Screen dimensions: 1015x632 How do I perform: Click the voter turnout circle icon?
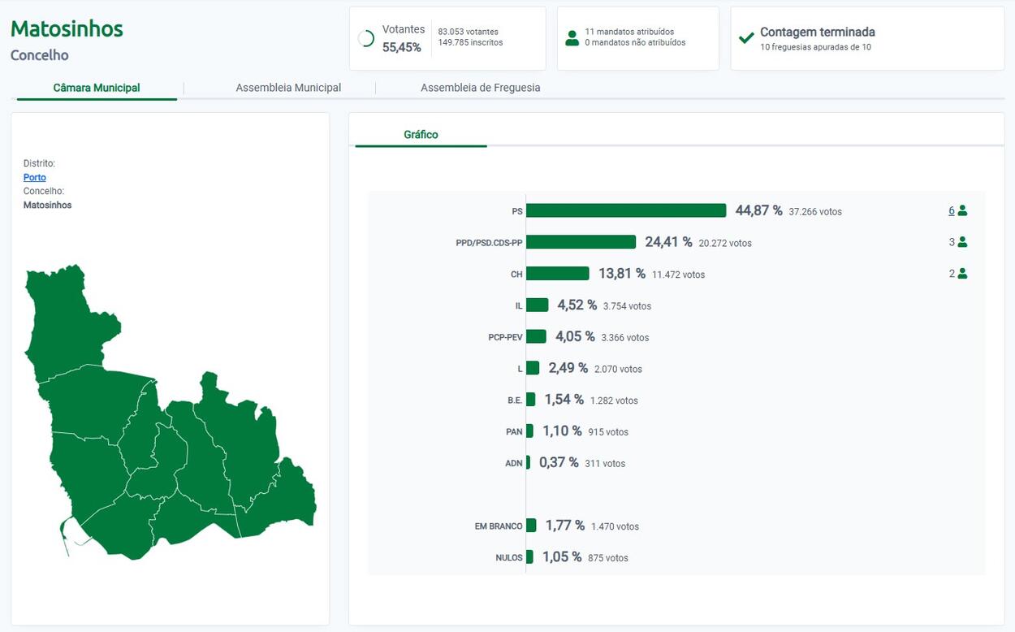click(x=366, y=39)
